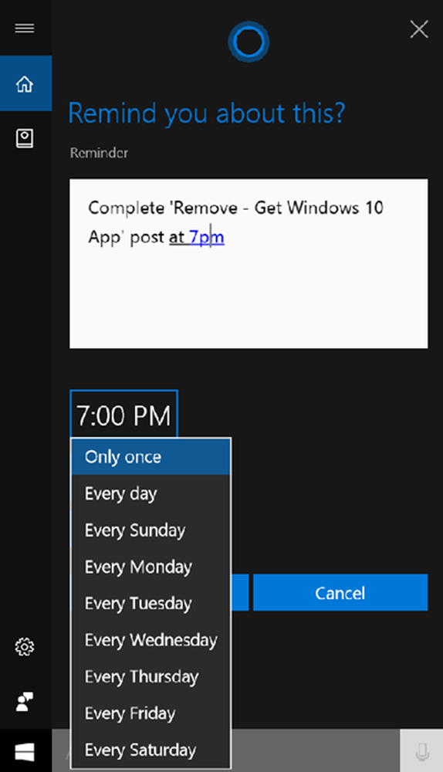Open the 7:00 PM time picker
This screenshot has width=443, height=772.
(x=123, y=415)
